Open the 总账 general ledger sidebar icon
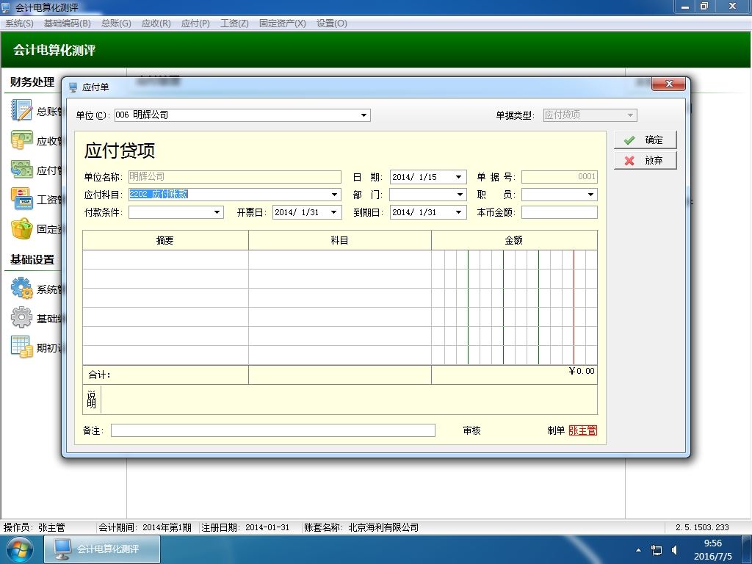Viewport: 752px width, 564px height. 21,110
